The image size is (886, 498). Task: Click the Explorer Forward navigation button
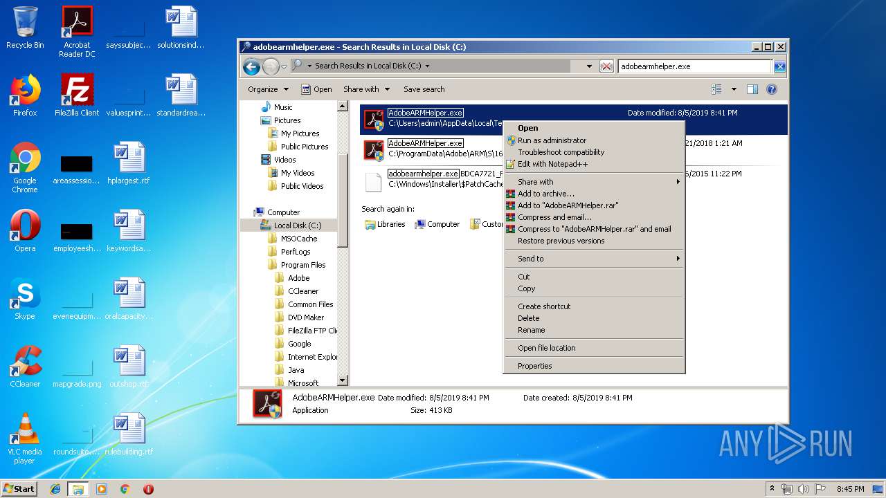coord(271,66)
